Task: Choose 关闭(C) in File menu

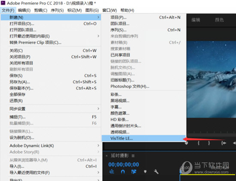Action: click(x=51, y=51)
